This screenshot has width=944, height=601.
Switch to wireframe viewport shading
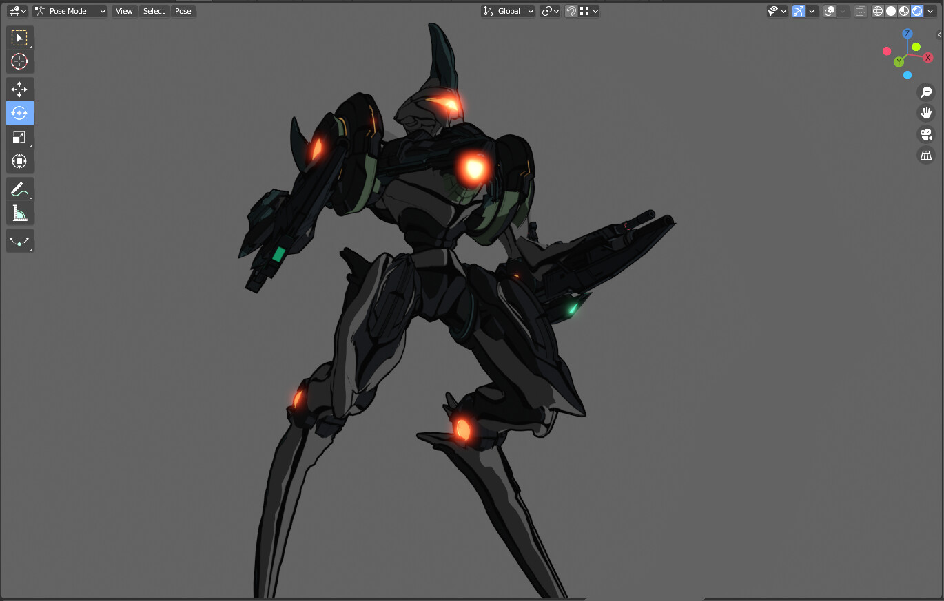(x=877, y=11)
